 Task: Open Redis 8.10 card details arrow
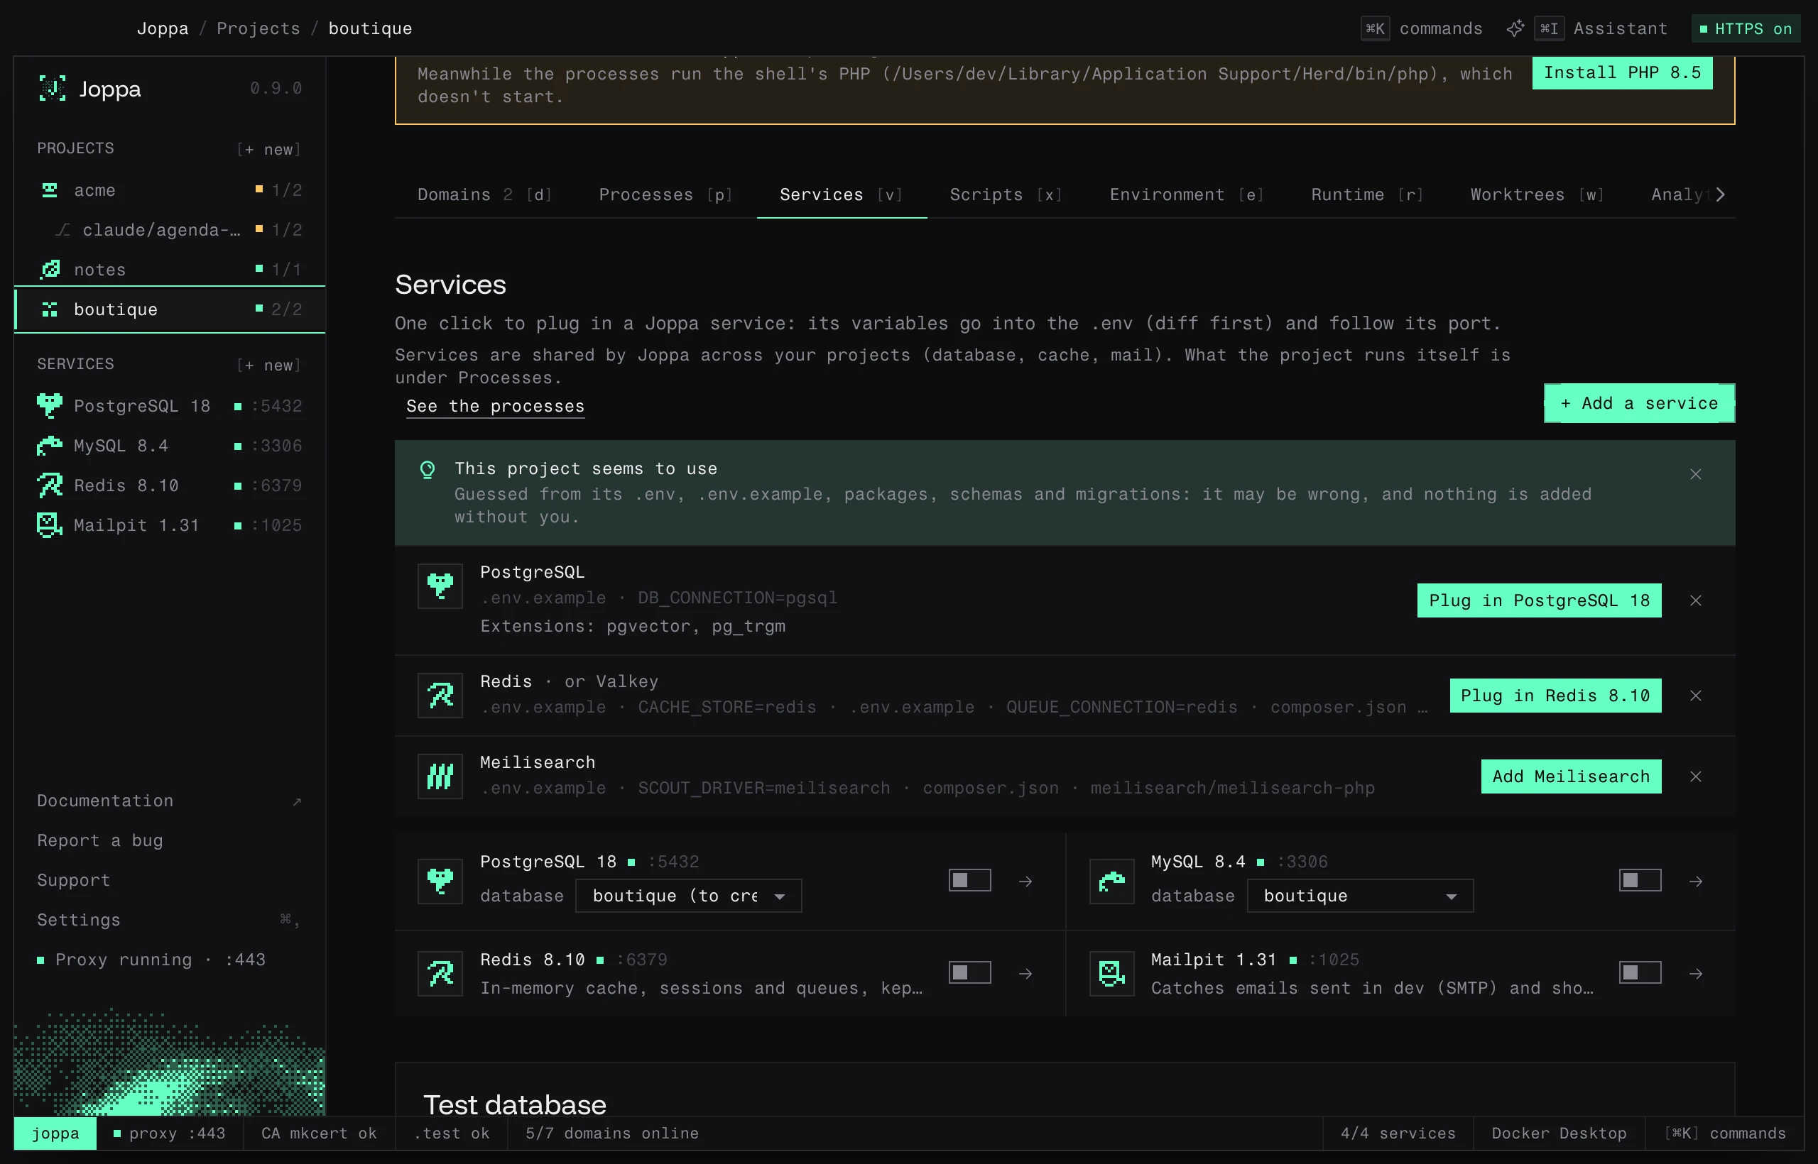click(x=1025, y=974)
